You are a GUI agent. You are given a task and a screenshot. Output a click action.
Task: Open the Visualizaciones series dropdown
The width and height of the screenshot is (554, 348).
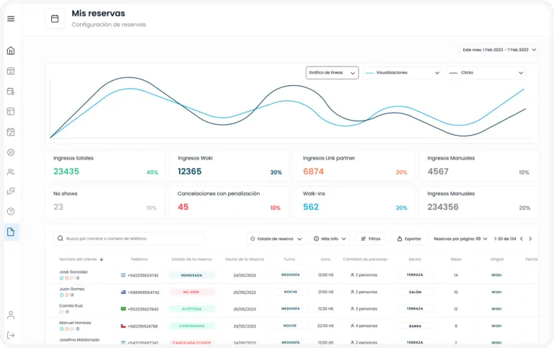coord(402,73)
